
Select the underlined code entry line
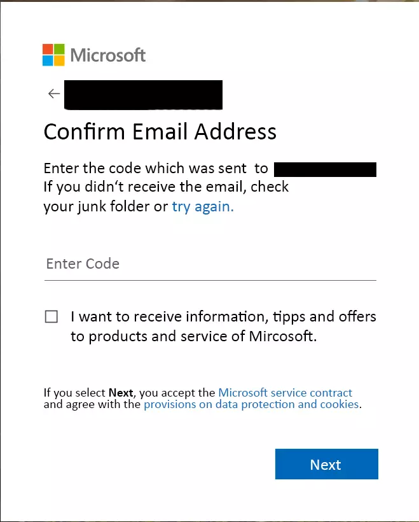210,278
